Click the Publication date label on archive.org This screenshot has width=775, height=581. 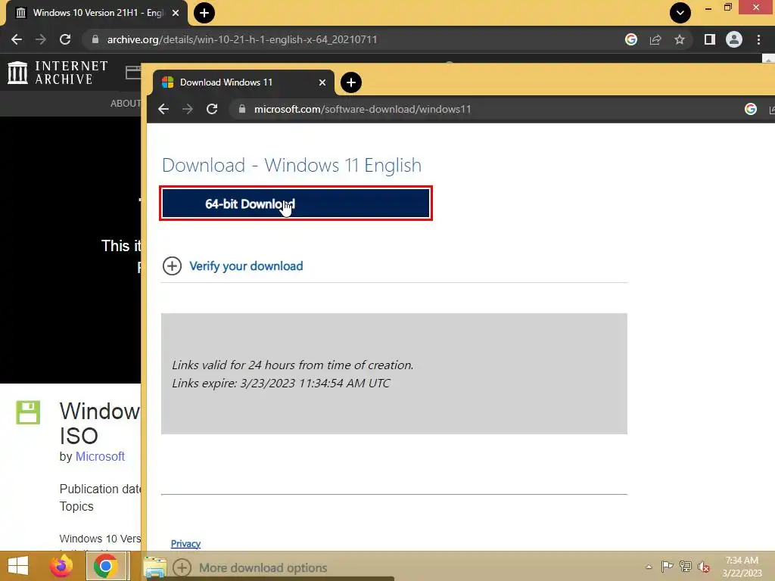[101, 489]
